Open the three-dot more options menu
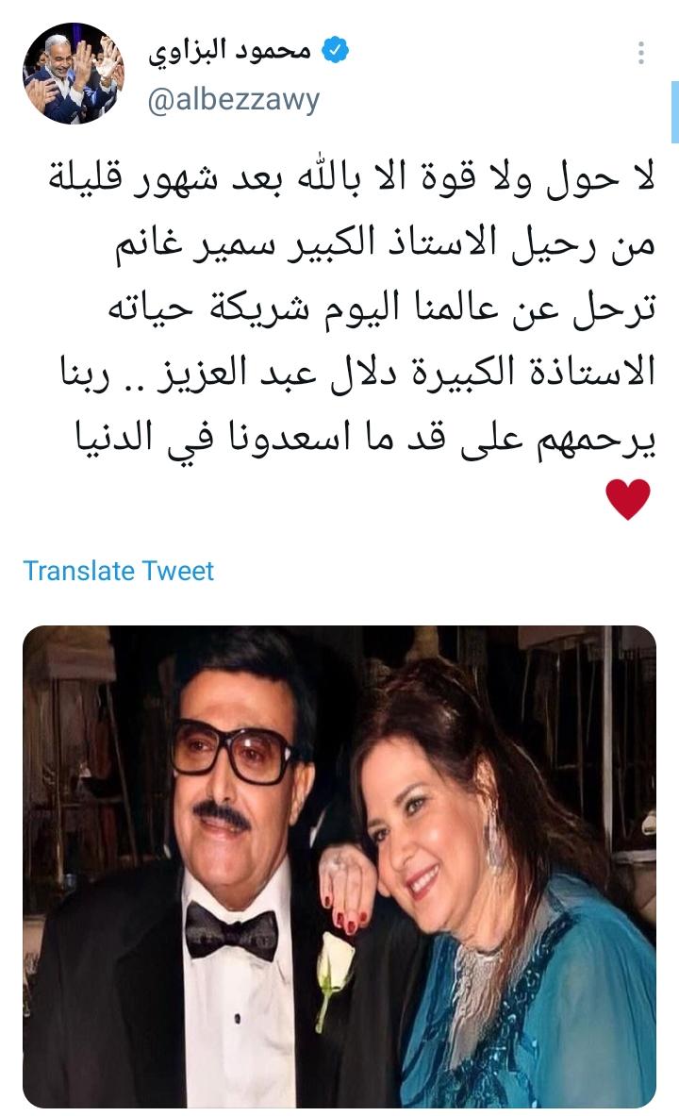 tap(641, 53)
